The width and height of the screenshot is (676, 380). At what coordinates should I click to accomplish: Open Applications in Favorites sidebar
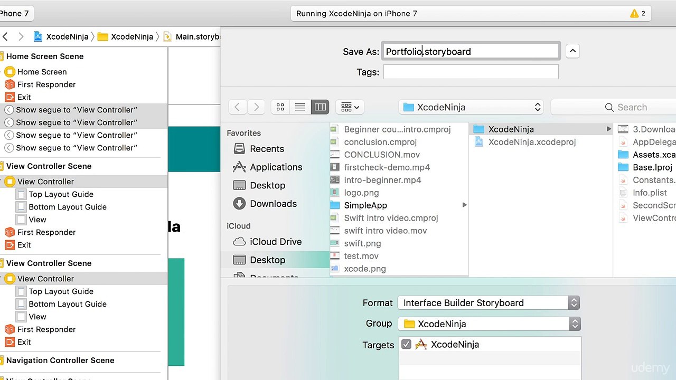(276, 167)
